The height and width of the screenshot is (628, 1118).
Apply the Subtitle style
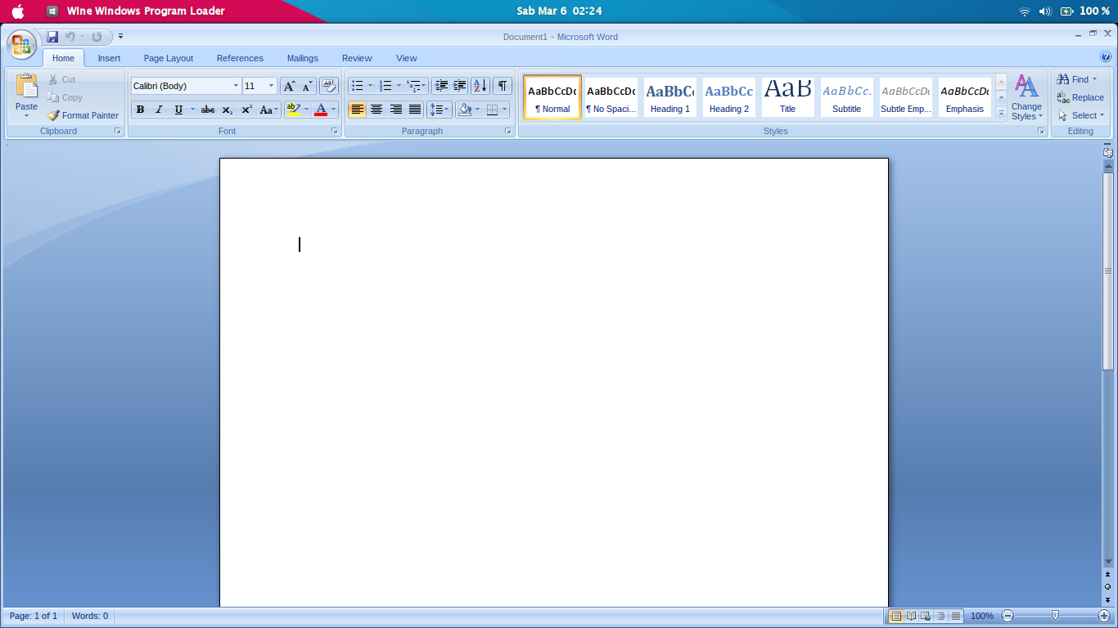pos(846,97)
